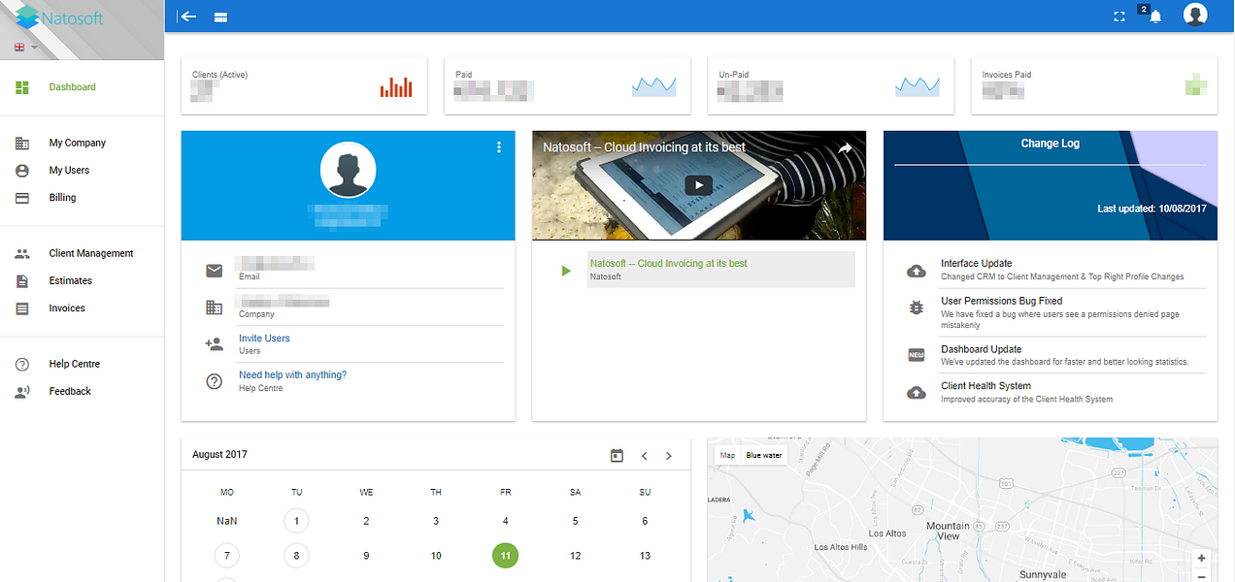Viewport: 1235px width, 582px height.
Task: Click the Feedback speaking-person icon
Action: tap(22, 391)
